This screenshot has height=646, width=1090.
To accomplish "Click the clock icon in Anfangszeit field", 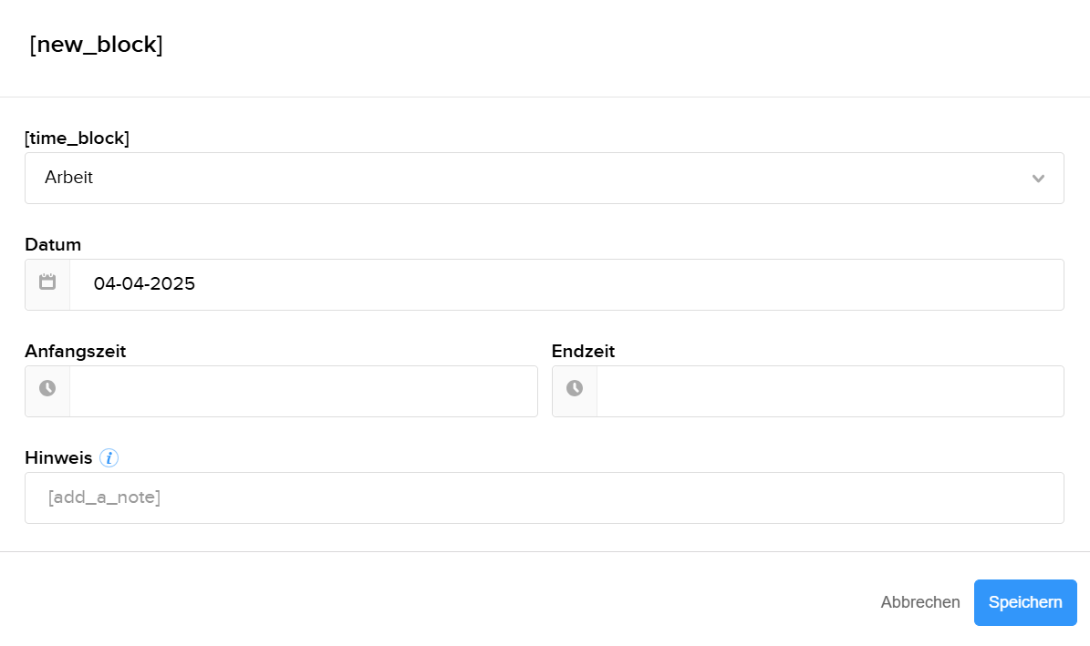I will [47, 390].
